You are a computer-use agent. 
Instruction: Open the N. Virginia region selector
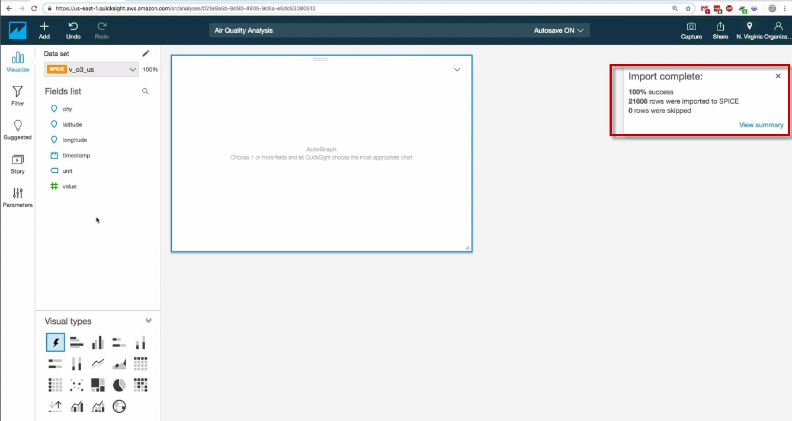tap(749, 31)
